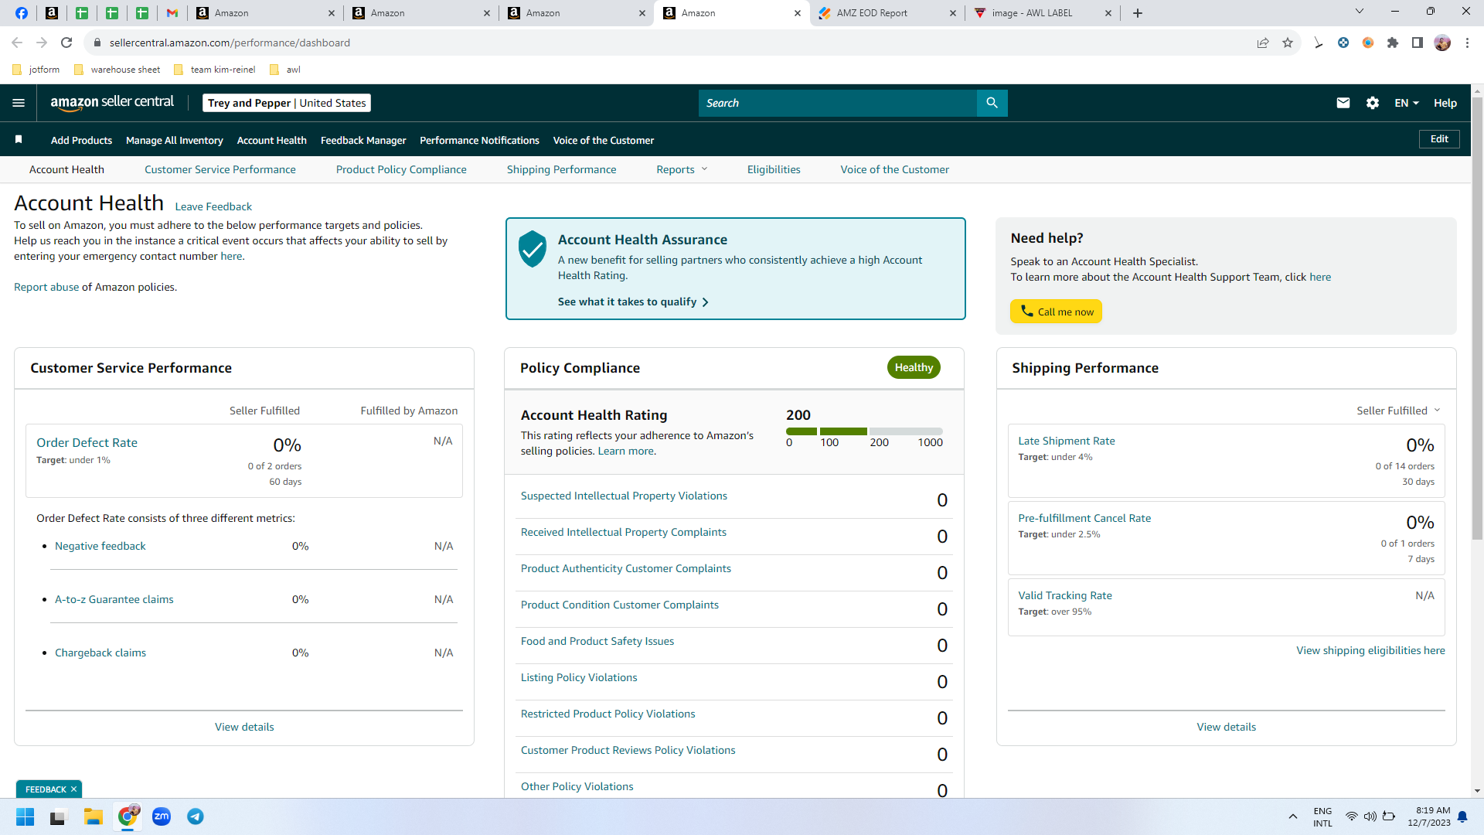Screen dimensions: 1484x835
Task: Open a new browser tab
Action: [1138, 13]
